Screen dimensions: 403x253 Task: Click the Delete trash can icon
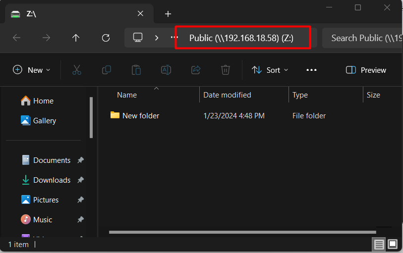pos(225,70)
